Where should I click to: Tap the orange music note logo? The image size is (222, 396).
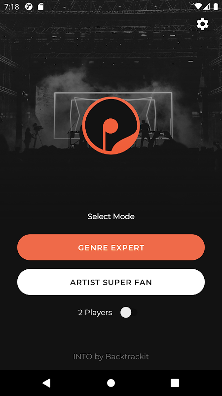pyautogui.click(x=111, y=126)
